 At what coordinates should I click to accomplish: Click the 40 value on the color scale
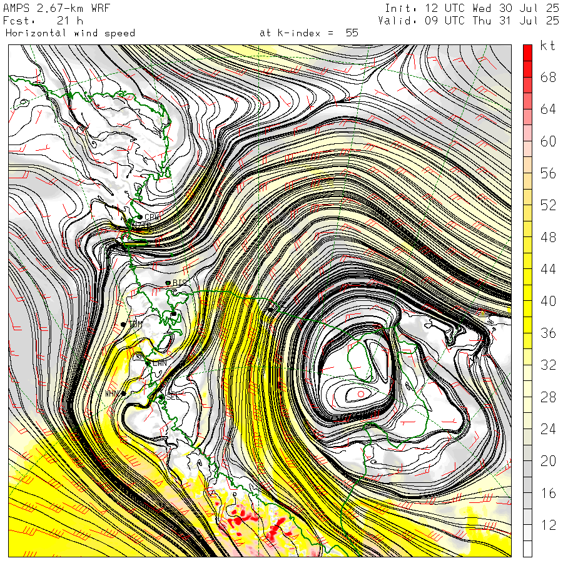coord(548,301)
